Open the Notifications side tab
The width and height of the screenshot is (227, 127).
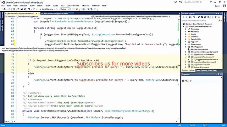[225, 17]
